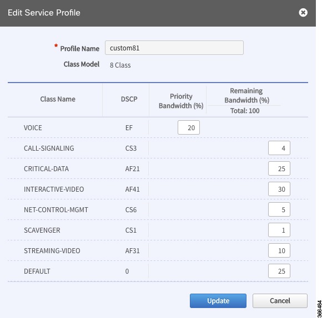Edit CALL-SIGNALING remaining bandwidth value
This screenshot has width=322, height=318.
coord(279,148)
